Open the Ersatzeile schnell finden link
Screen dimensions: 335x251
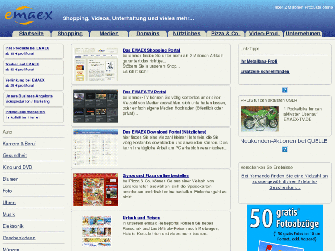pyautogui.click(x=265, y=71)
